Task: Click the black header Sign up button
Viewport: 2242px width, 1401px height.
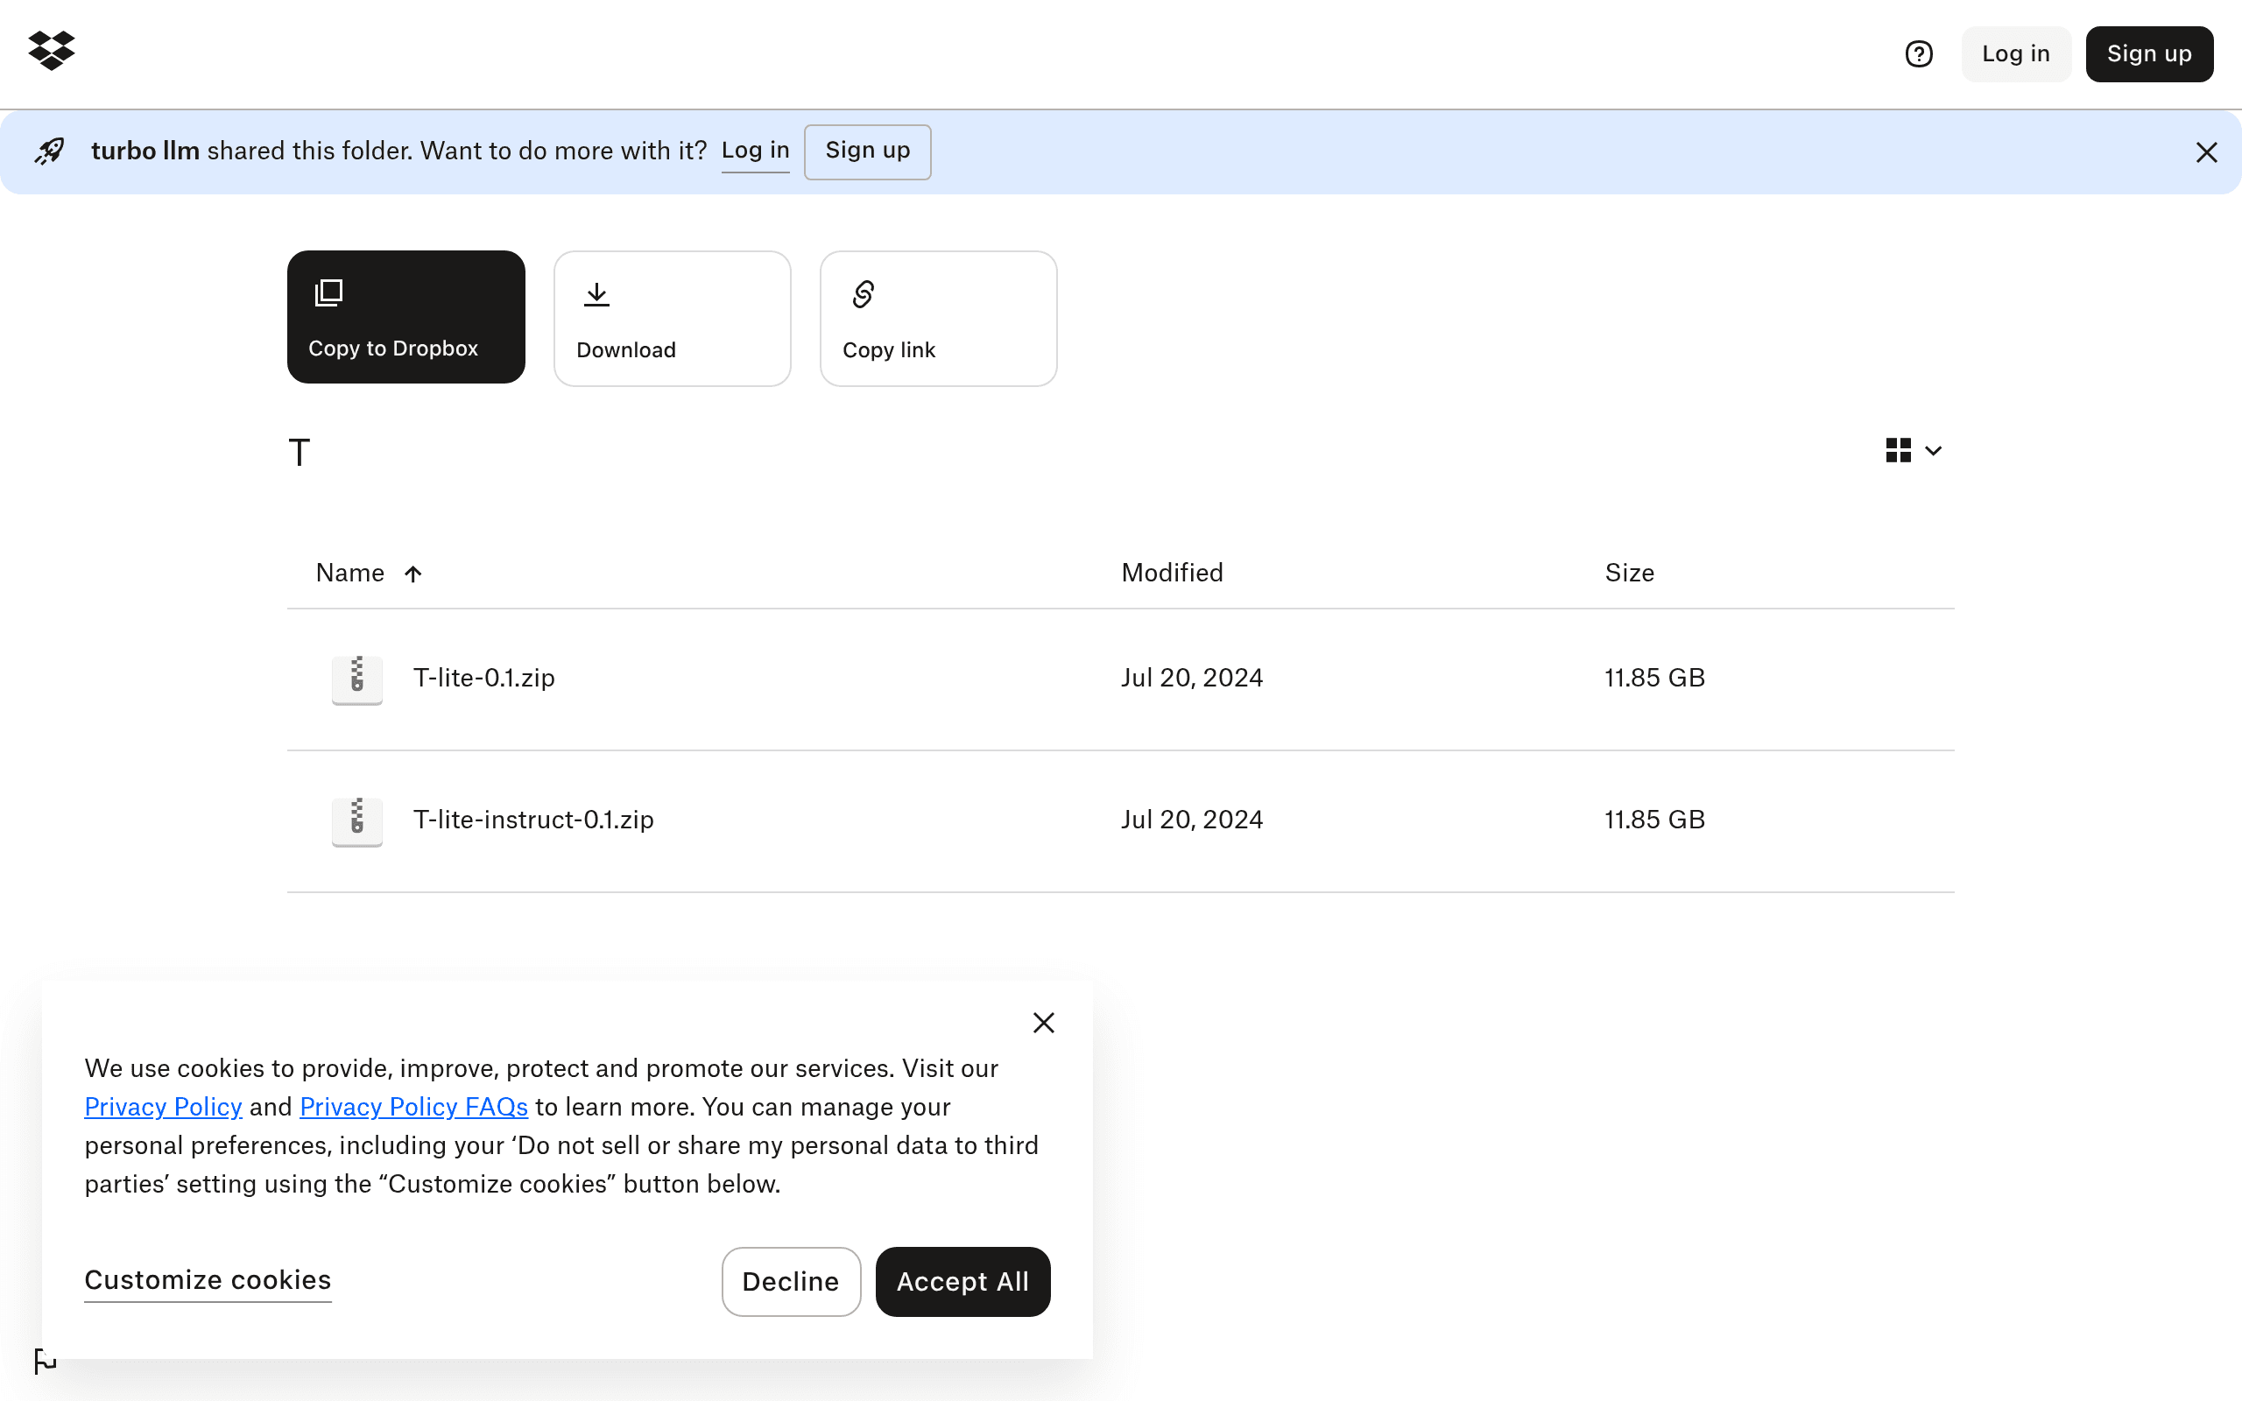Action: point(2149,53)
